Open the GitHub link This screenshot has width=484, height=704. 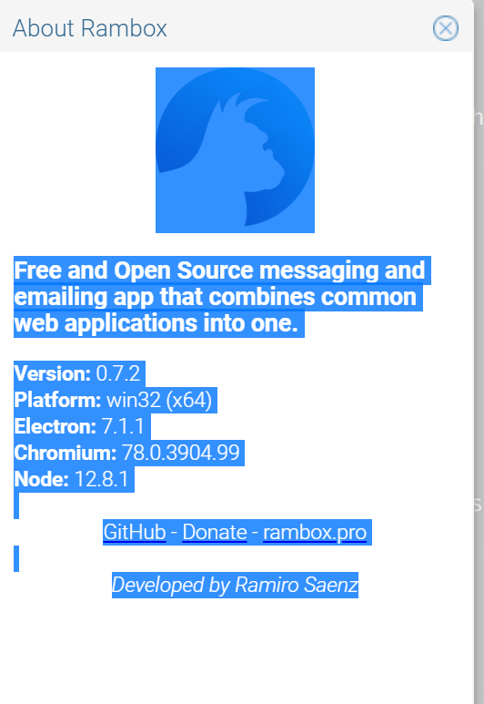[x=135, y=533]
